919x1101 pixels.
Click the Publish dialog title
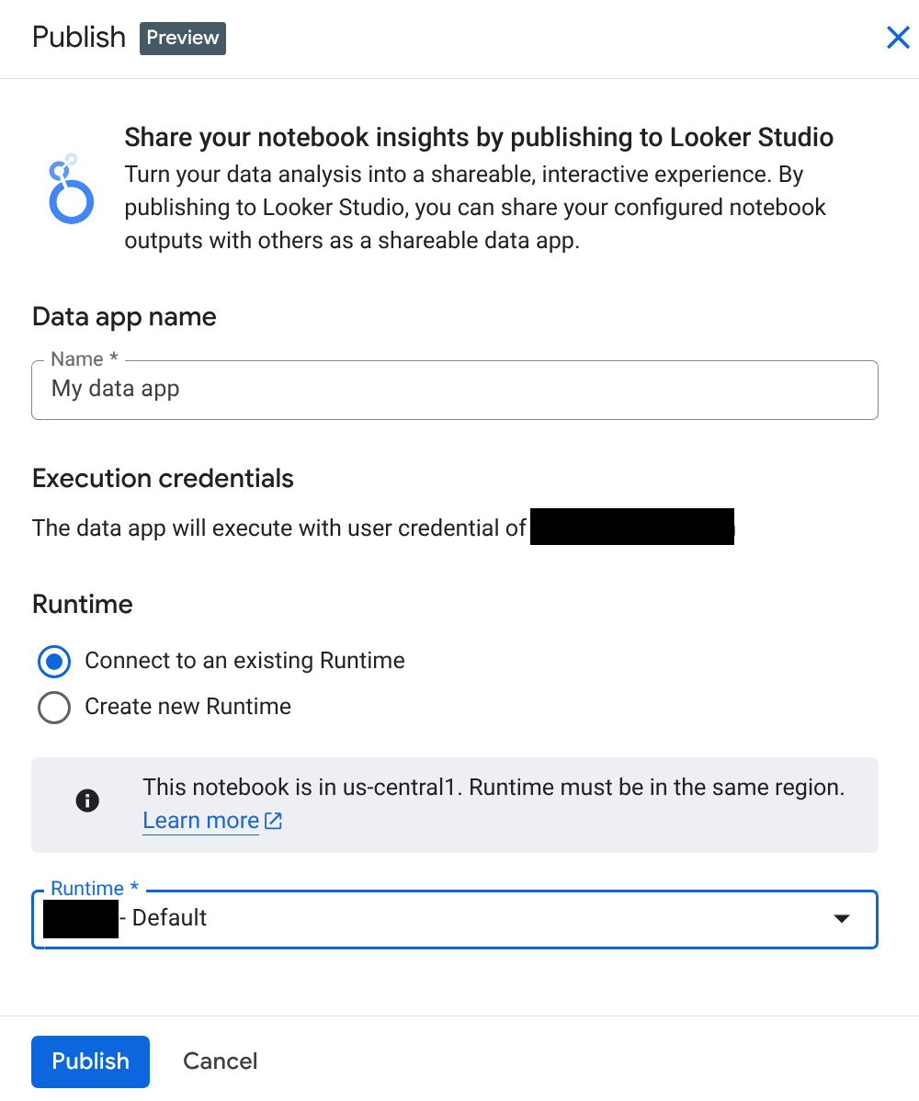78,38
